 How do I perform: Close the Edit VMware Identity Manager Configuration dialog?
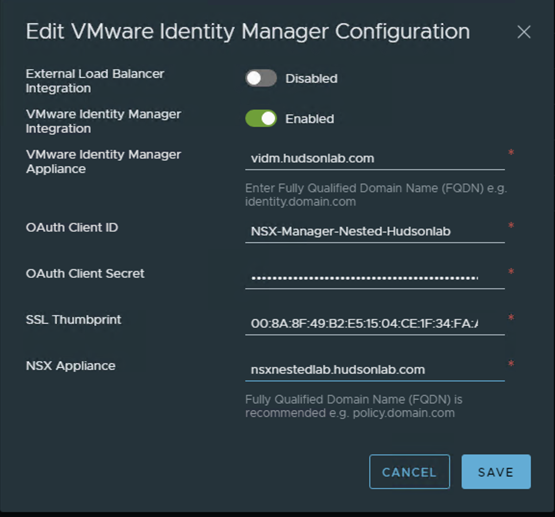[x=523, y=32]
